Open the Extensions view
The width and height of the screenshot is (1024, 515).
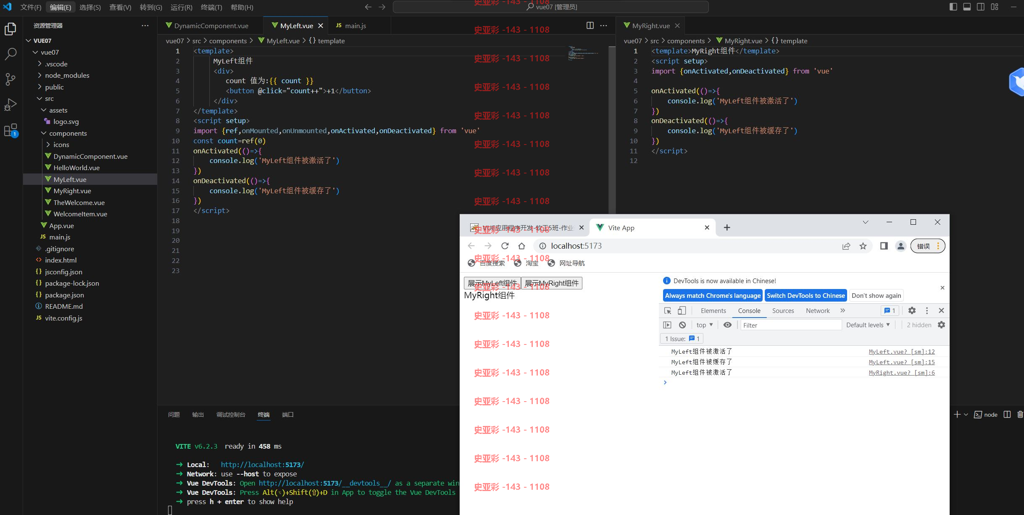point(11,130)
